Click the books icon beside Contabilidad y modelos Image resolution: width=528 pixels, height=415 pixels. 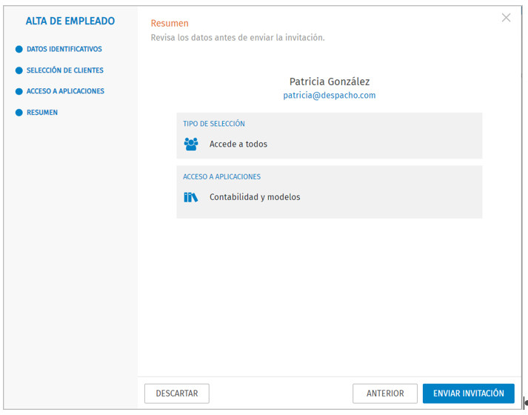[x=190, y=197]
